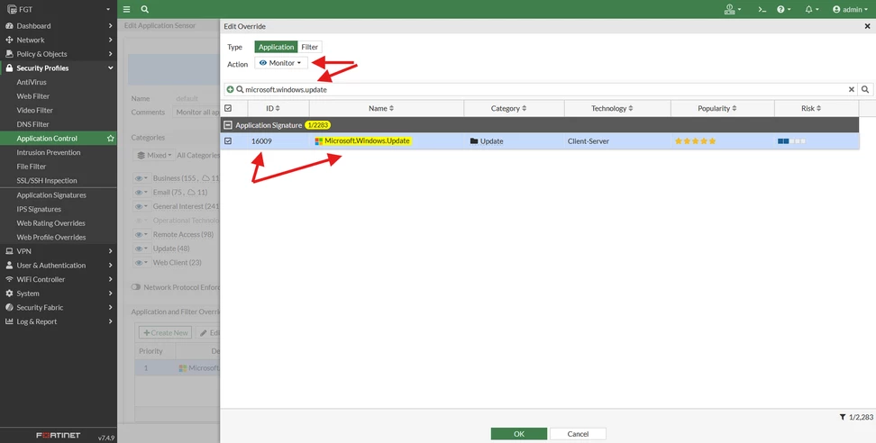The image size is (876, 443).
Task: Open the Business category action dropdown
Action: (x=141, y=178)
